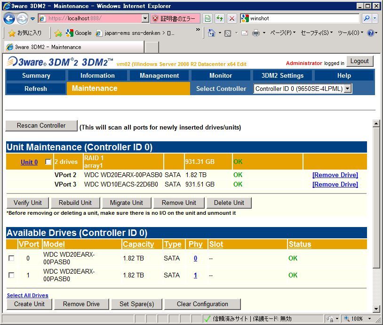The image size is (383, 325).
Task: Open Phy 1 link
Action: click(x=195, y=276)
